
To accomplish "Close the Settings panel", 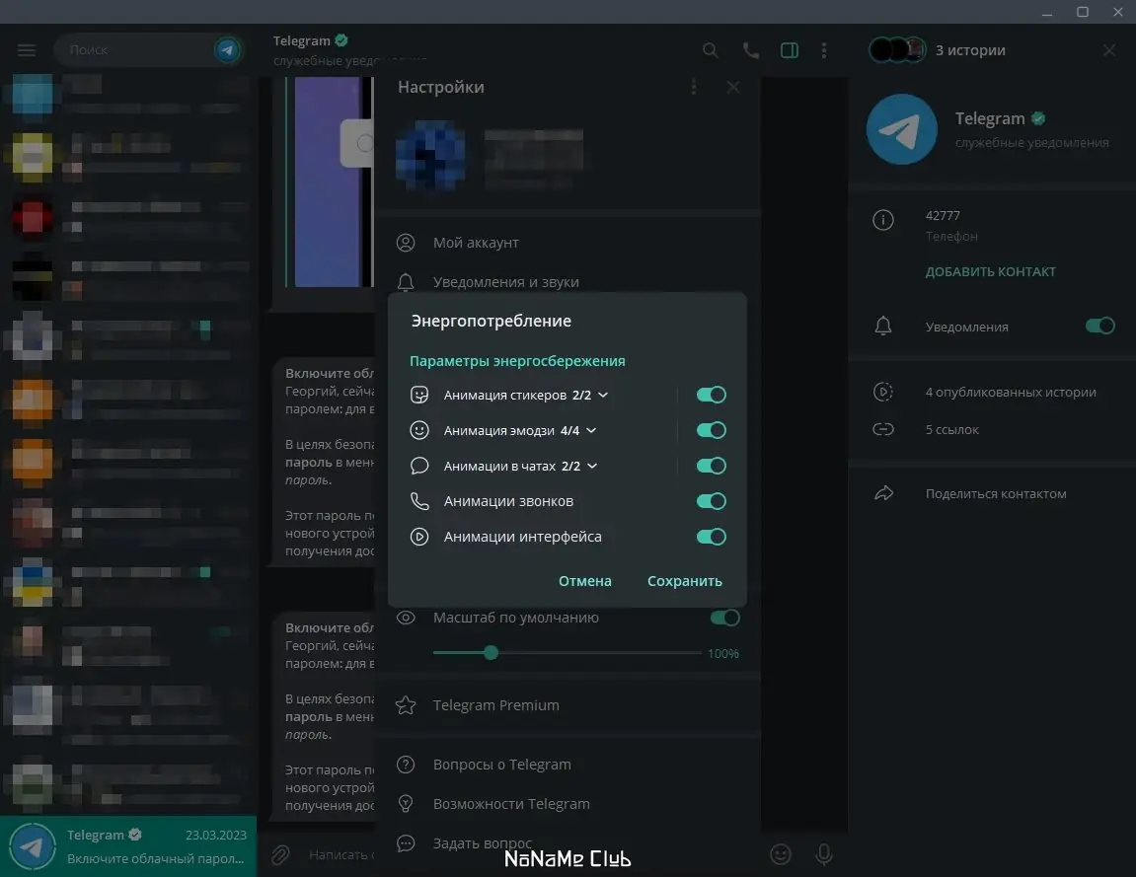I will [x=733, y=87].
